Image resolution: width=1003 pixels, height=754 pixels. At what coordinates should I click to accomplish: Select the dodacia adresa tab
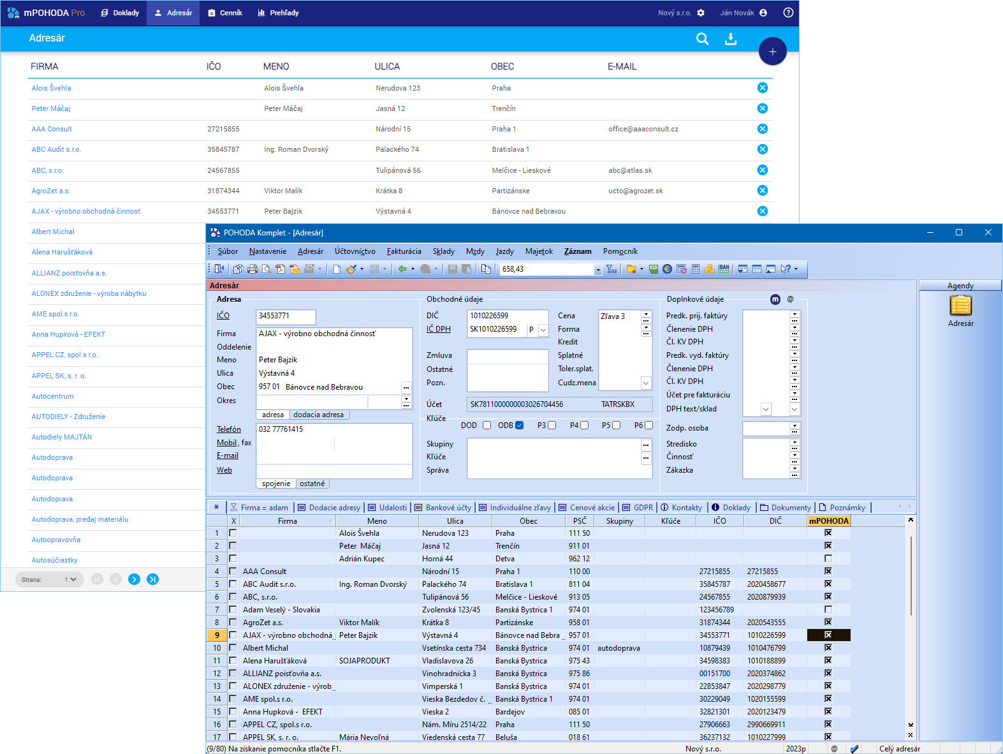pos(318,415)
